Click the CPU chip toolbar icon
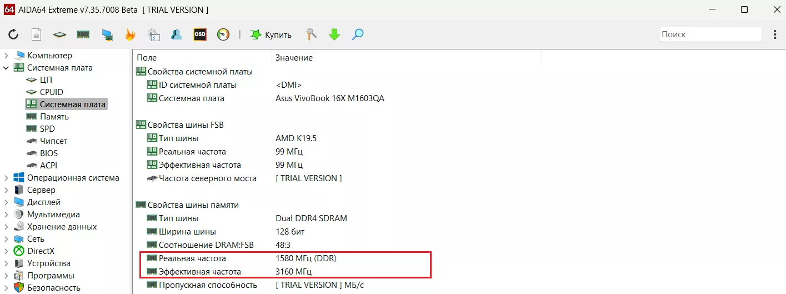 click(x=59, y=34)
